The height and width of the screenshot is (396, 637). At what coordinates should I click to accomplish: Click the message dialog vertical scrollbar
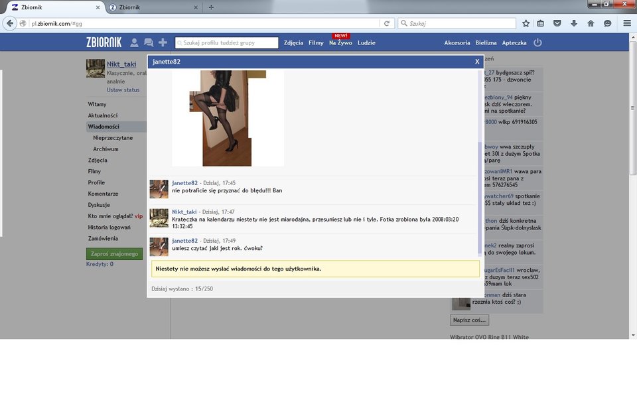(480, 198)
